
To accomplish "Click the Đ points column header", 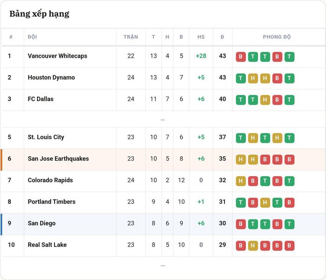I will [223, 37].
